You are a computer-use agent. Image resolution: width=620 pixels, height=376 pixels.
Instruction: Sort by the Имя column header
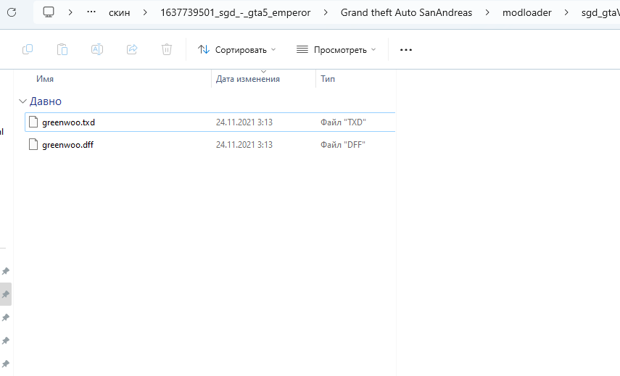pyautogui.click(x=45, y=79)
